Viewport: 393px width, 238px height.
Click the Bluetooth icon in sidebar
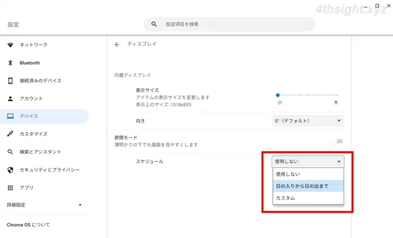[x=10, y=63]
